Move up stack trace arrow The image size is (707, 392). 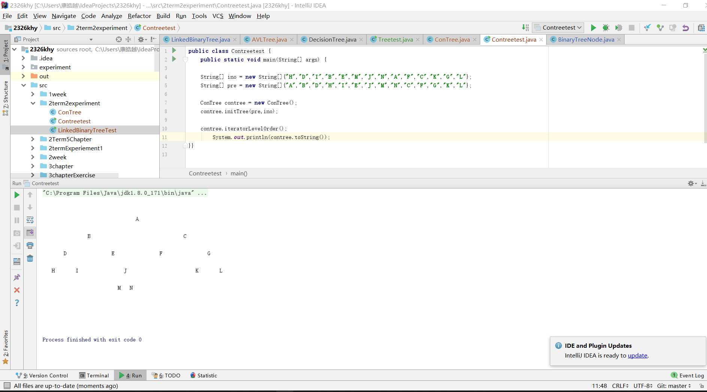tap(30, 195)
